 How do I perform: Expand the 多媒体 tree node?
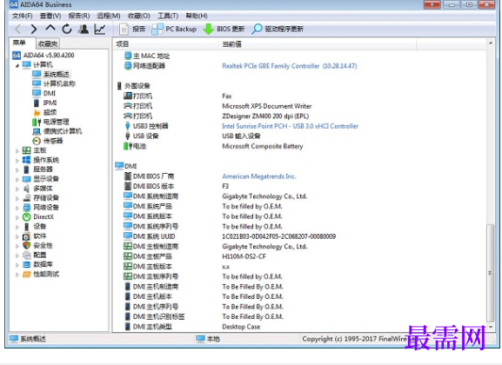(x=17, y=189)
